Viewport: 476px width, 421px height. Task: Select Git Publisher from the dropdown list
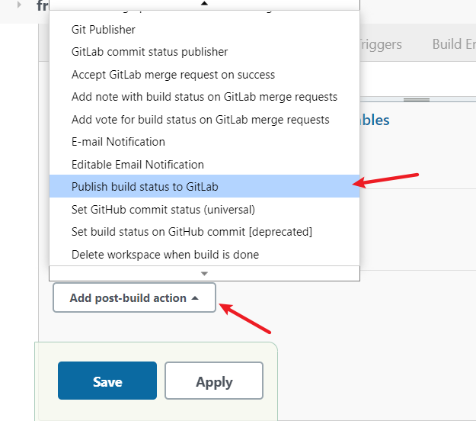204,30
